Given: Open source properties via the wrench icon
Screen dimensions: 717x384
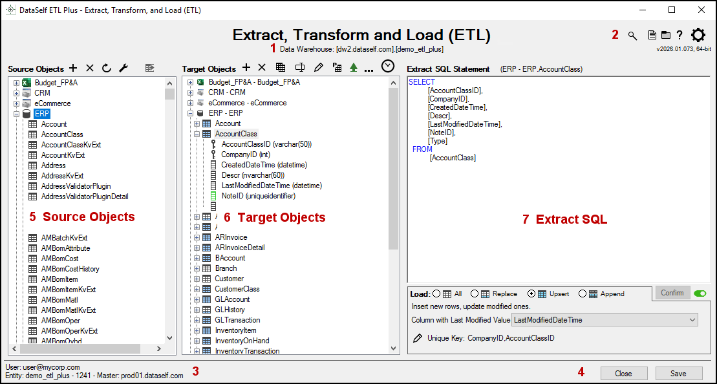Looking at the screenshot, I should (123, 68).
